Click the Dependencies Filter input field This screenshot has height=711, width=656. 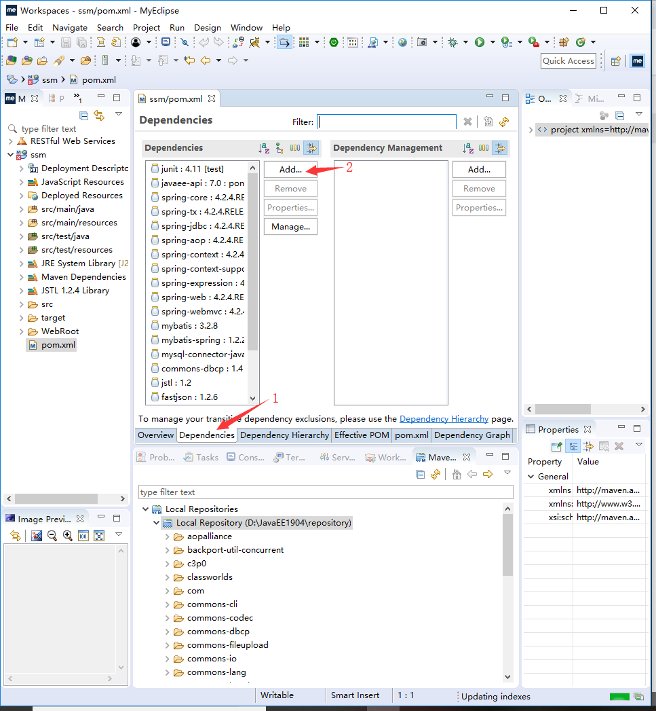click(387, 122)
